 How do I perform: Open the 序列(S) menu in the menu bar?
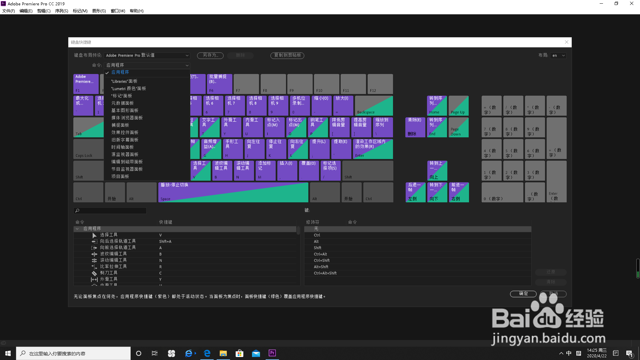click(x=61, y=11)
